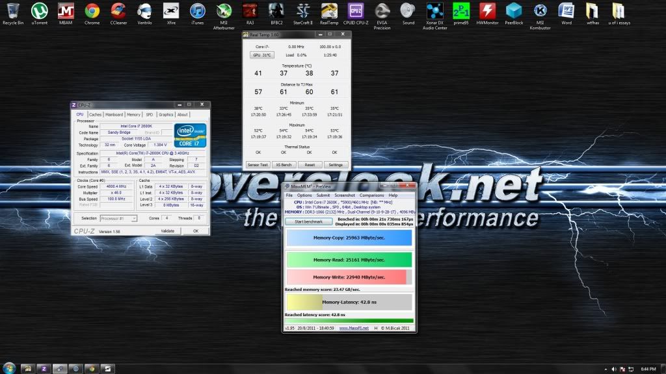Switch to the Caches tab in CPU-Z
The image size is (666, 374).
(95, 114)
